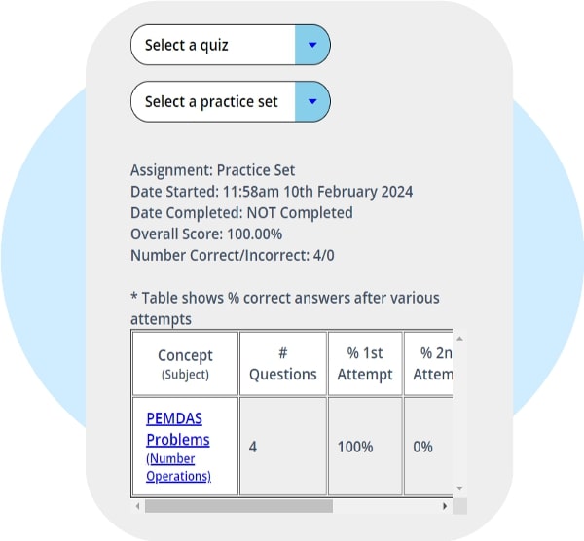Viewport: 584px width, 541px height.
Task: Select the Concept (Subject) column header
Action: tap(184, 363)
